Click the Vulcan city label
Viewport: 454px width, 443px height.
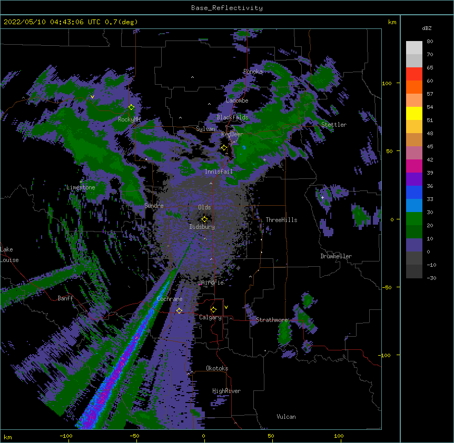click(x=286, y=417)
